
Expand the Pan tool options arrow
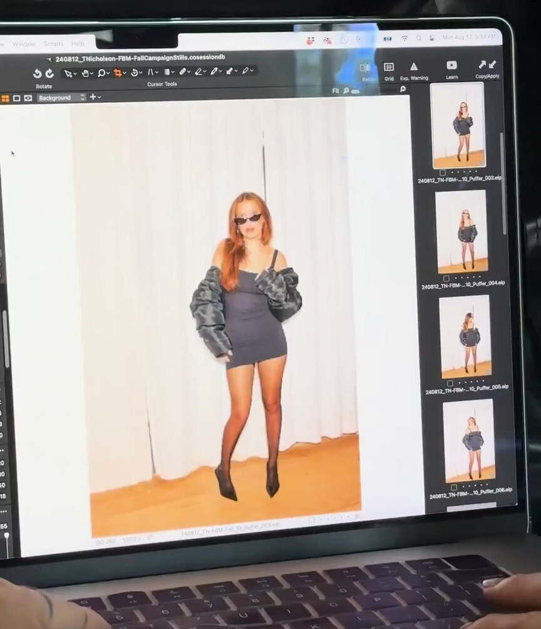click(92, 73)
